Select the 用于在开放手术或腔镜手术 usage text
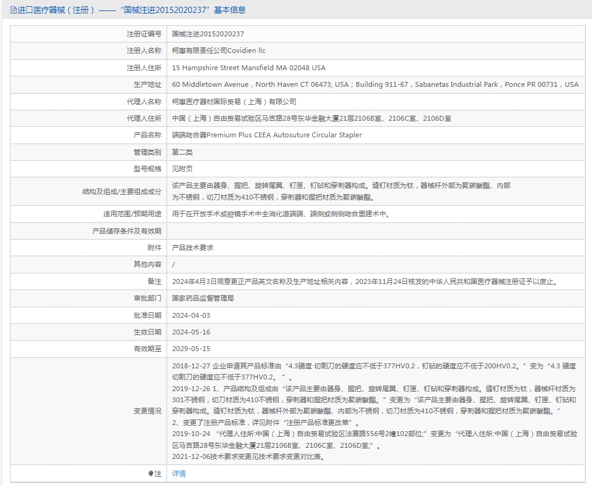 pos(281,214)
